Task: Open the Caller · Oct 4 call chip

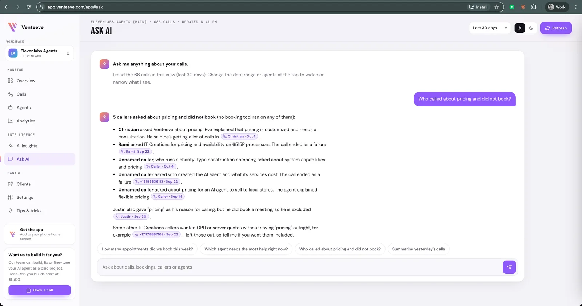Action: tap(160, 166)
